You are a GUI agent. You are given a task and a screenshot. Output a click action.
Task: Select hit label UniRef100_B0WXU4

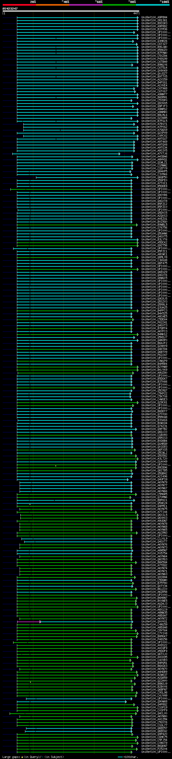[154, 423]
